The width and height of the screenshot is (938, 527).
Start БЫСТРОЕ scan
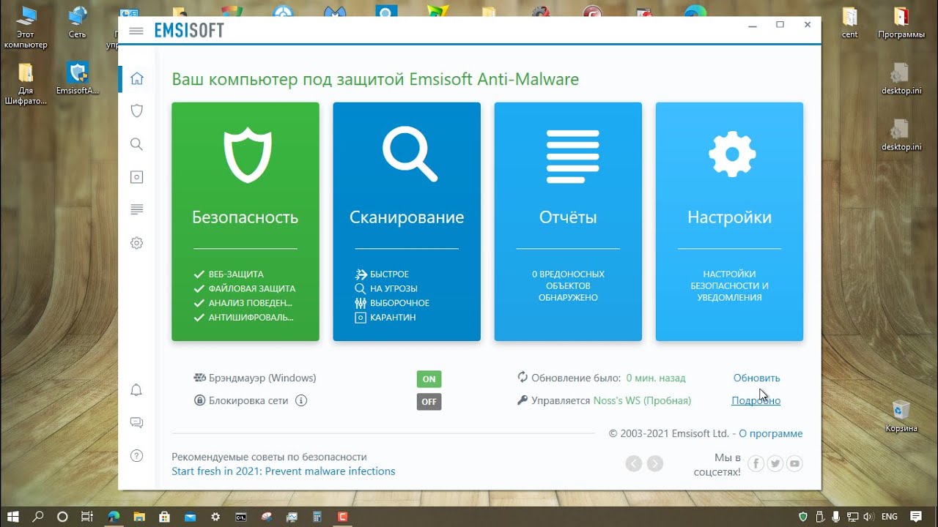(382, 274)
